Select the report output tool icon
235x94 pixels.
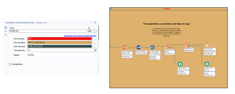coord(207,45)
